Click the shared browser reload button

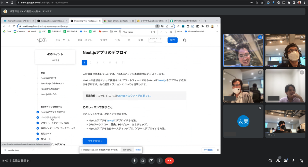14,26
